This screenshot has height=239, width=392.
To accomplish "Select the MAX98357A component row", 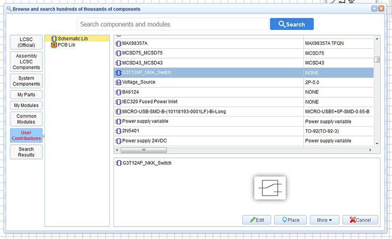I will tap(209, 43).
